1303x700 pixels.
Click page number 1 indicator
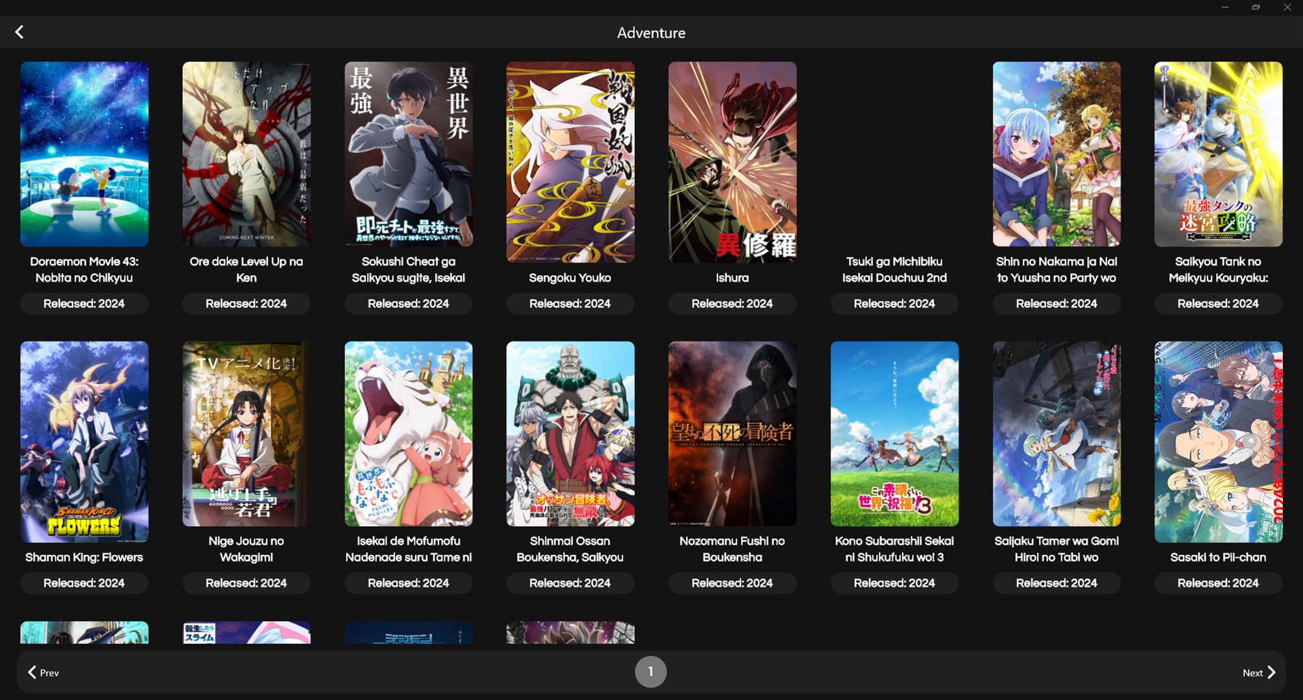point(651,671)
